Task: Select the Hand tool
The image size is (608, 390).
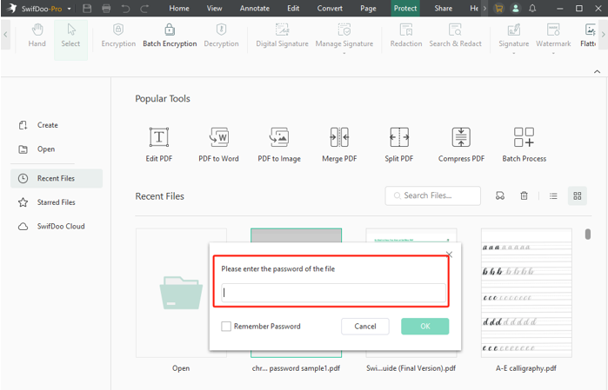Action: tap(37, 36)
